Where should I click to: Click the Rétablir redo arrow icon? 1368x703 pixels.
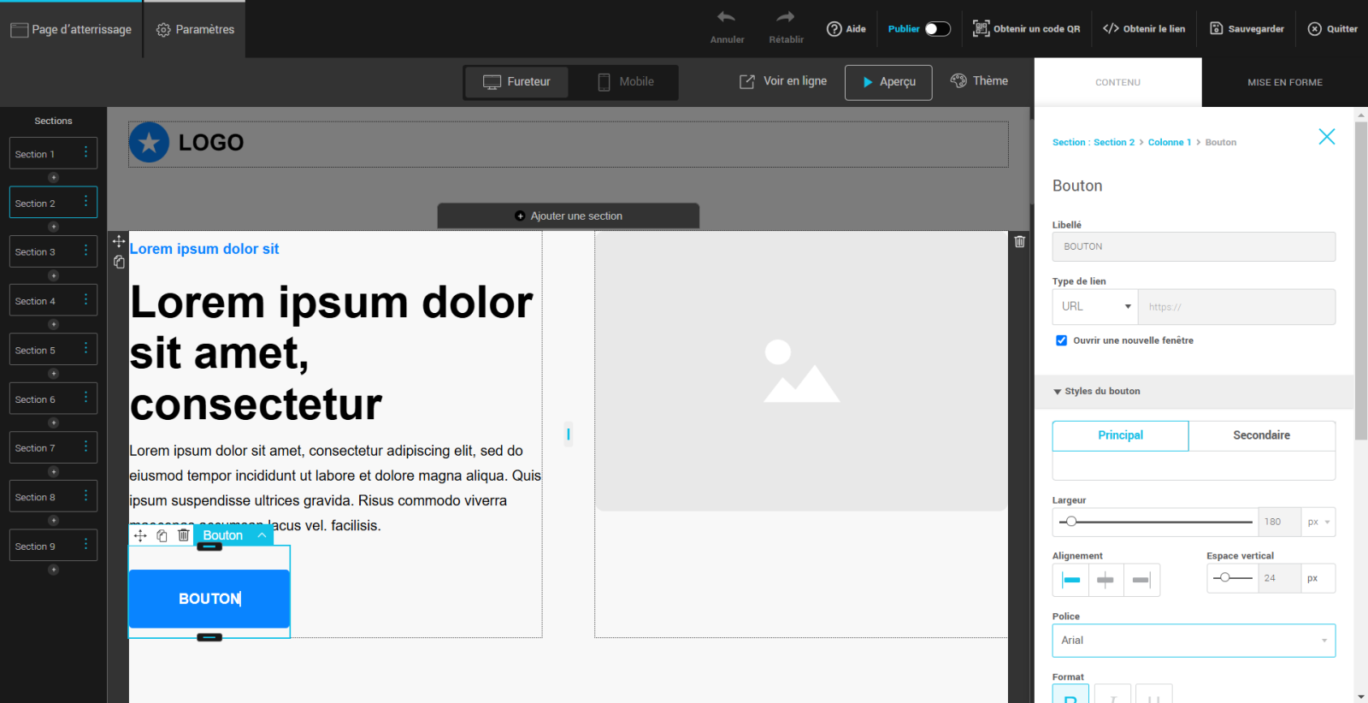785,18
